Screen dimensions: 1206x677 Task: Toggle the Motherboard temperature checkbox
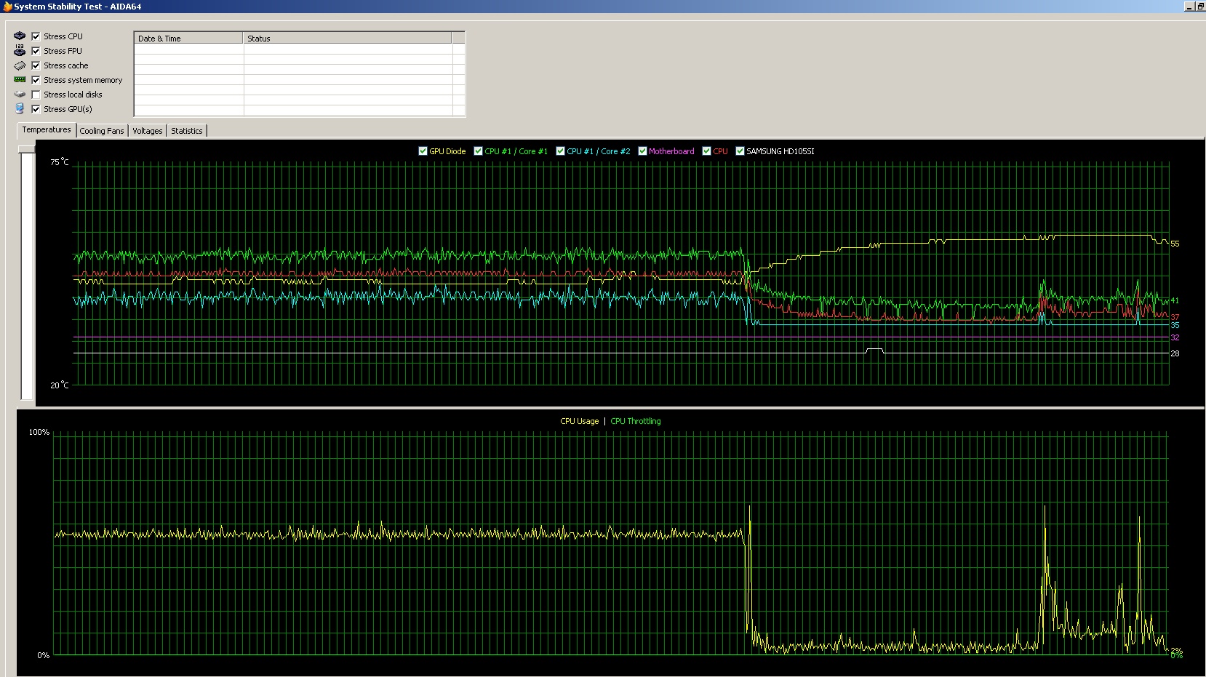pyautogui.click(x=642, y=151)
